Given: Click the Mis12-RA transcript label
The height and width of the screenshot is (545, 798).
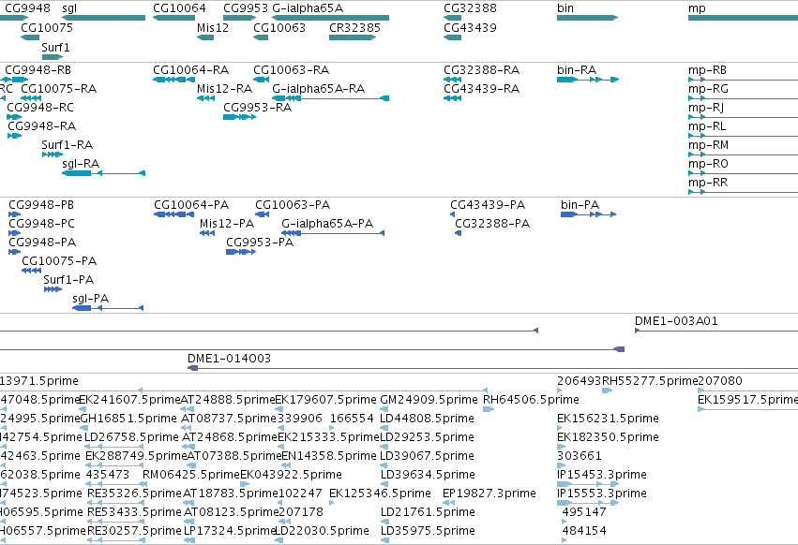Looking at the screenshot, I should 224,89.
